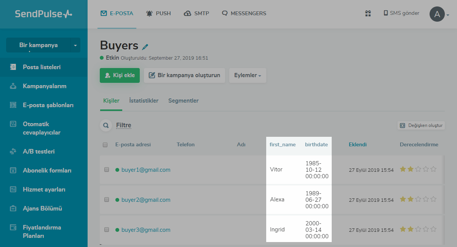The image size is (457, 247).
Task: Tick the checkbox next to buyer2@gmail.com
Action: [x=107, y=199]
